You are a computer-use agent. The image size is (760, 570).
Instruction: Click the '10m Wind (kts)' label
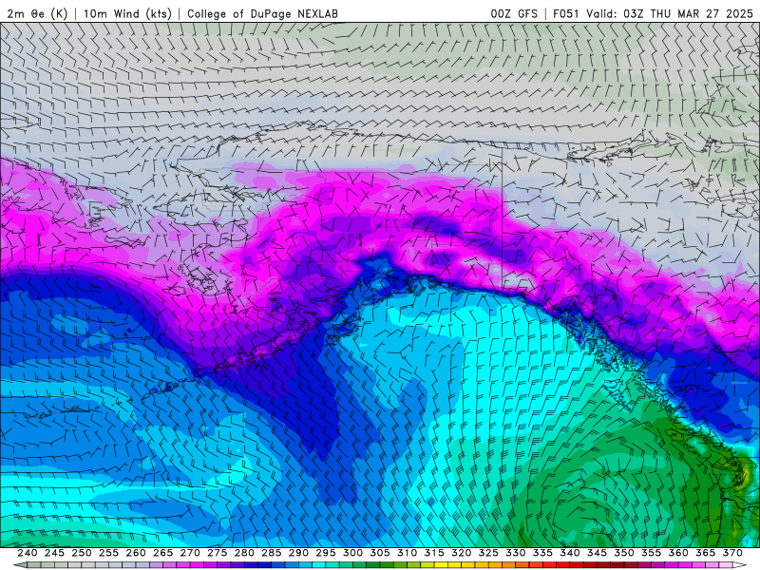[x=127, y=13]
